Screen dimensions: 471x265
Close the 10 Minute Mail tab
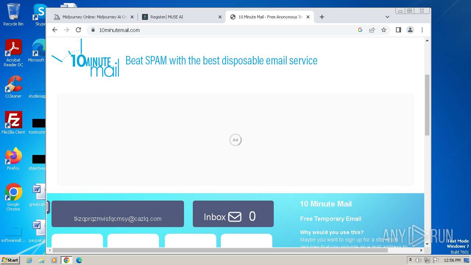pyautogui.click(x=308, y=17)
